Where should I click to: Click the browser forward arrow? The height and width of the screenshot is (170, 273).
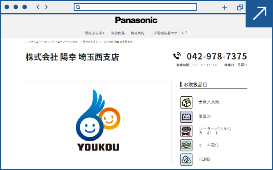point(46,7)
